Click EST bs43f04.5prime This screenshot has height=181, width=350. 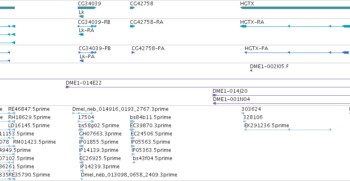point(153,158)
